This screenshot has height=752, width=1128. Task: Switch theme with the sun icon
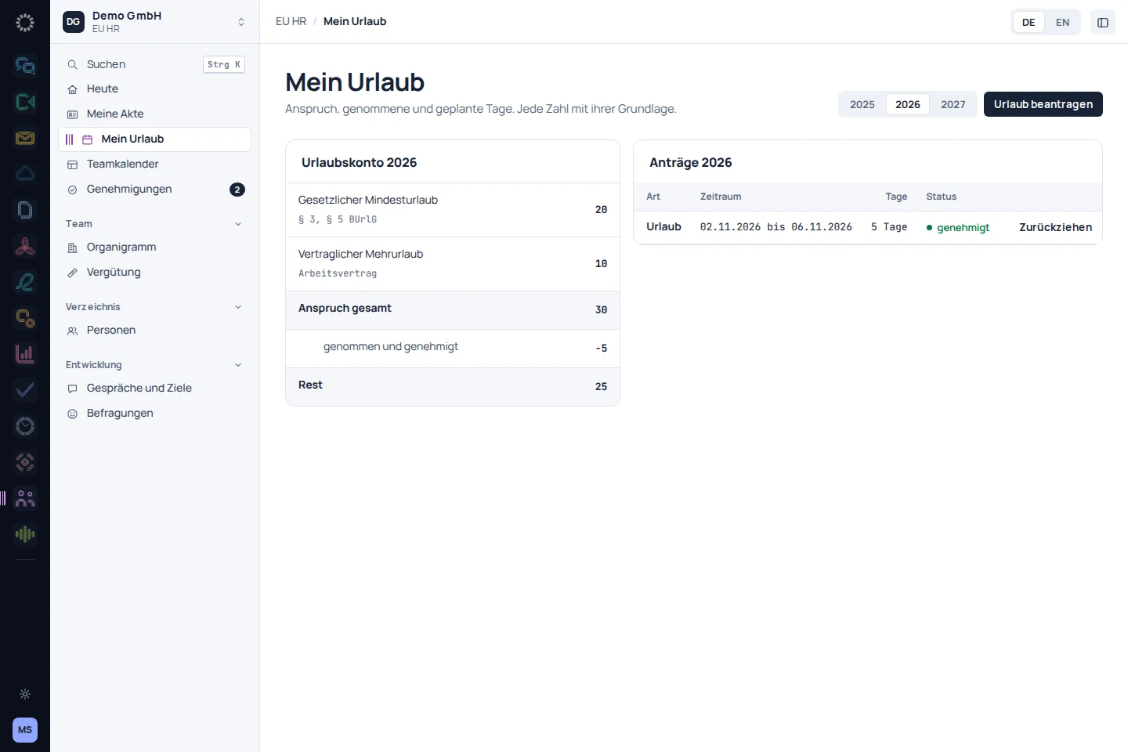point(25,694)
